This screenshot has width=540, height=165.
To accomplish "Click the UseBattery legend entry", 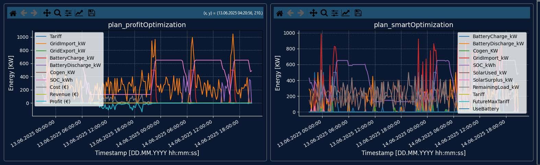I will coord(485,109).
